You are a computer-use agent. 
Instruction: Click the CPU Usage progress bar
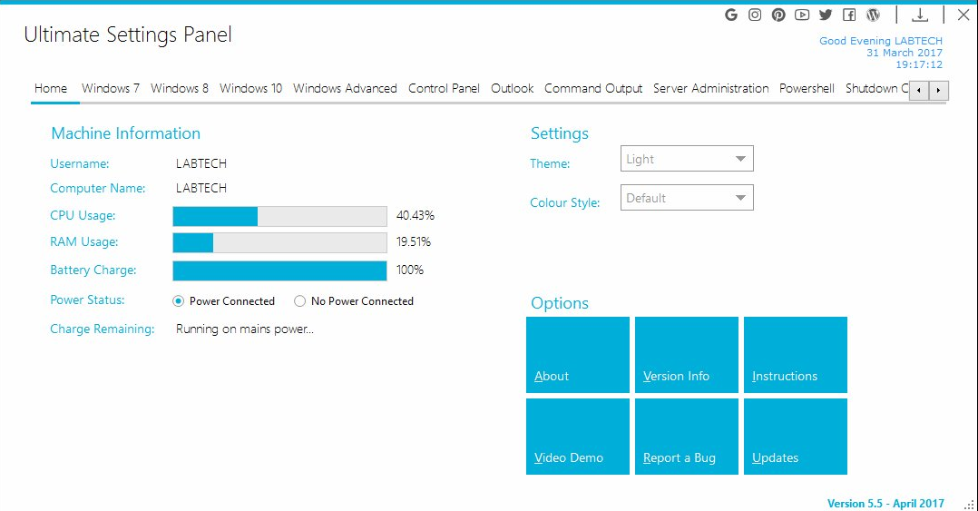pos(280,217)
